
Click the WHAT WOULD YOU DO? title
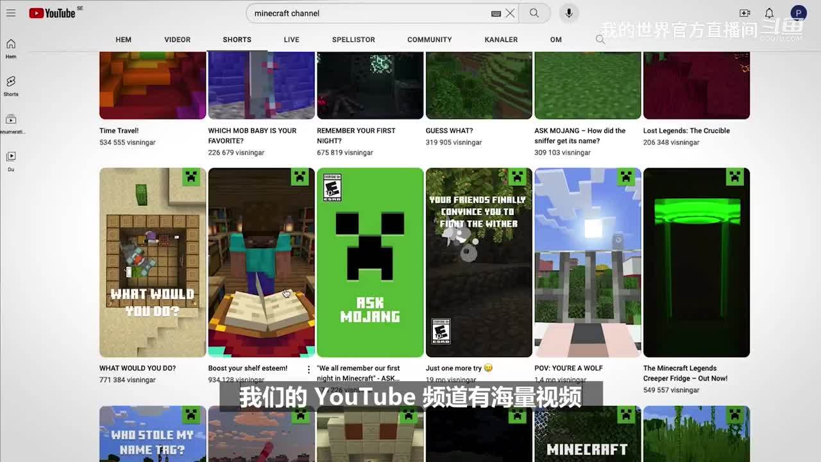click(137, 368)
